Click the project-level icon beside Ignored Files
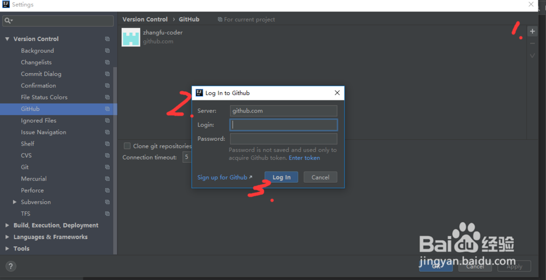The height and width of the screenshot is (280, 546). tap(107, 121)
